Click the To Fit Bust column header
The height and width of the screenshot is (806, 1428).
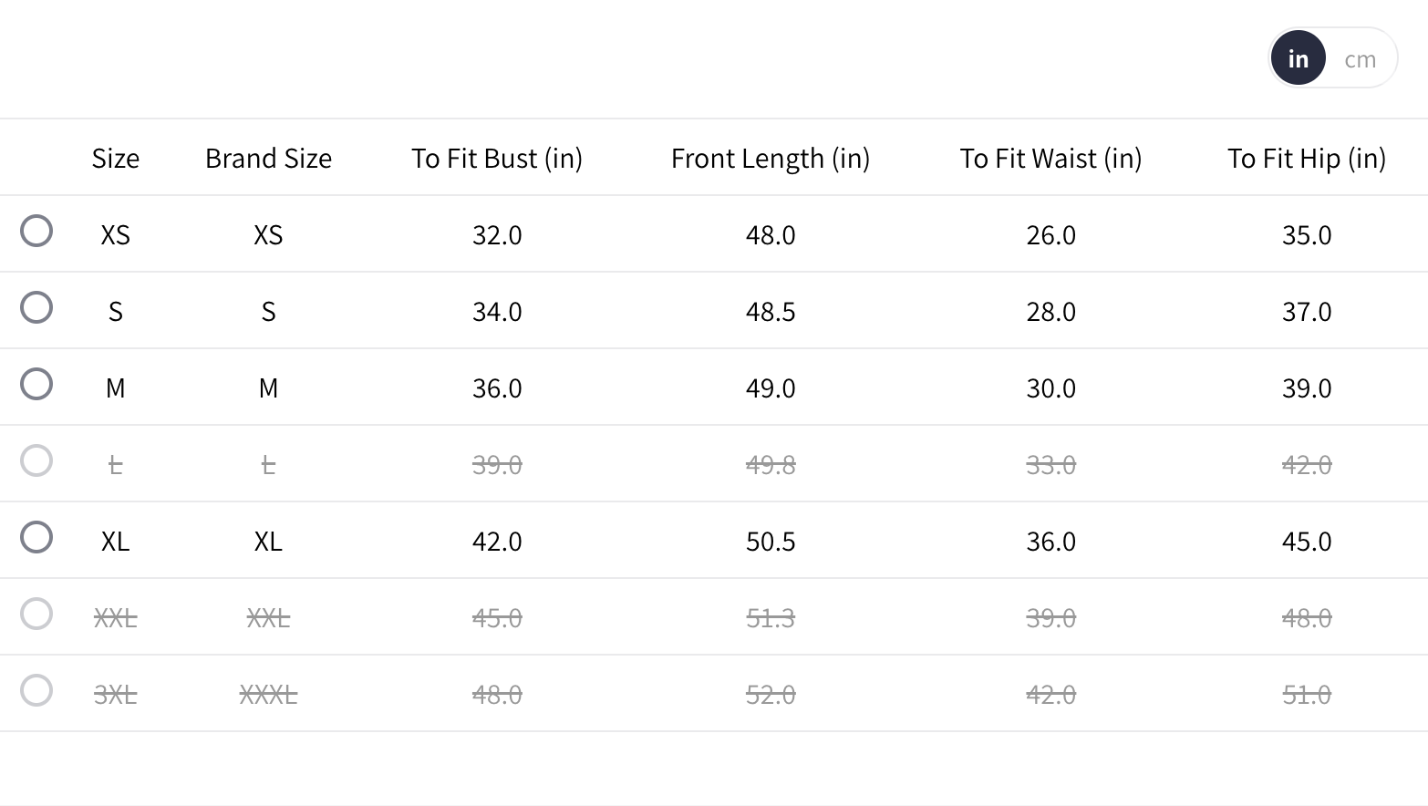click(x=497, y=159)
